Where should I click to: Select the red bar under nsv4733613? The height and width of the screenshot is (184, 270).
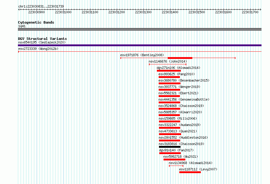pyautogui.click(x=170, y=134)
